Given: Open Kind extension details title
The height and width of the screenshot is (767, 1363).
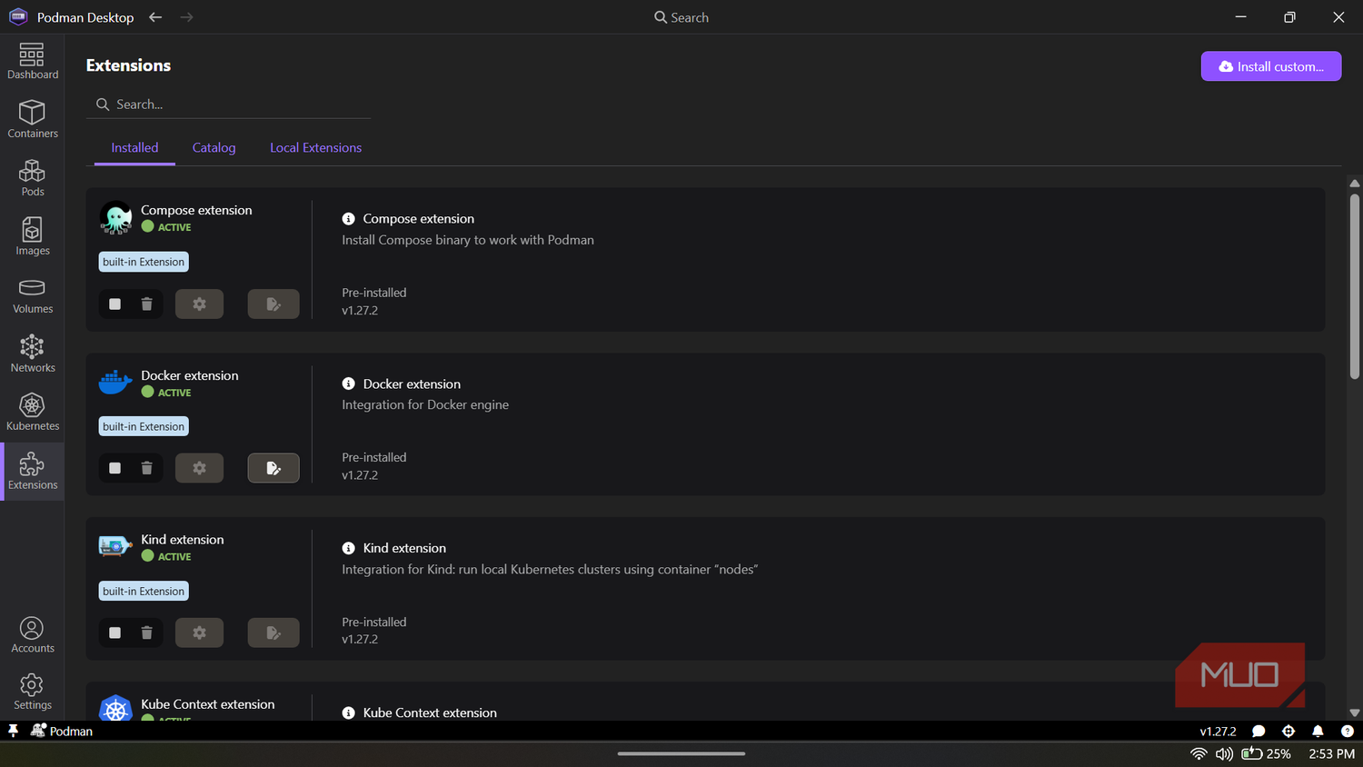Looking at the screenshot, I should pyautogui.click(x=404, y=548).
